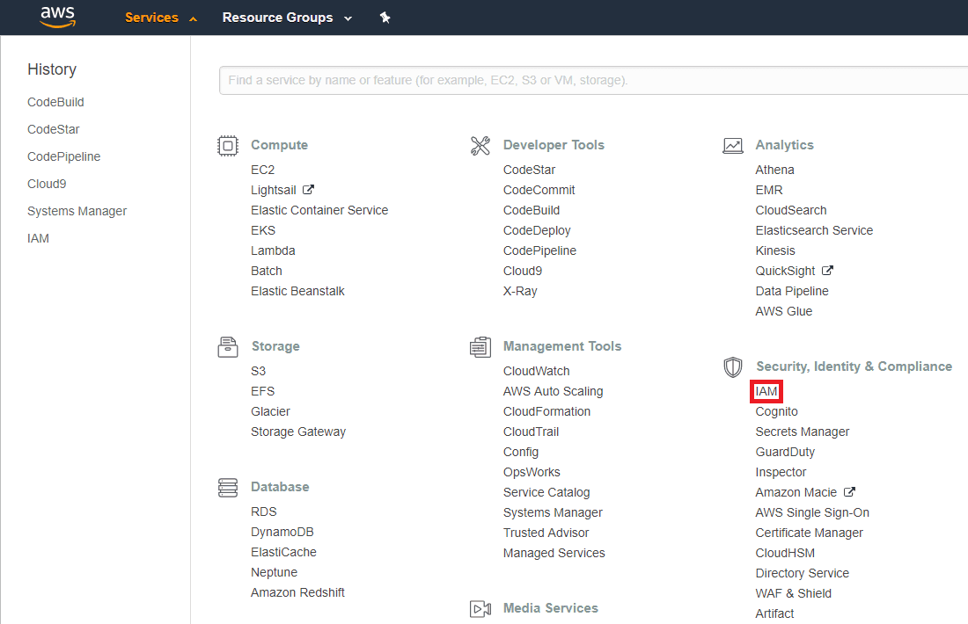Open the EC2 service
968x624 pixels.
click(x=262, y=170)
